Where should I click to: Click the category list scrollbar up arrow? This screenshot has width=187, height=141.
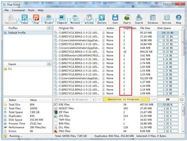click(183, 105)
